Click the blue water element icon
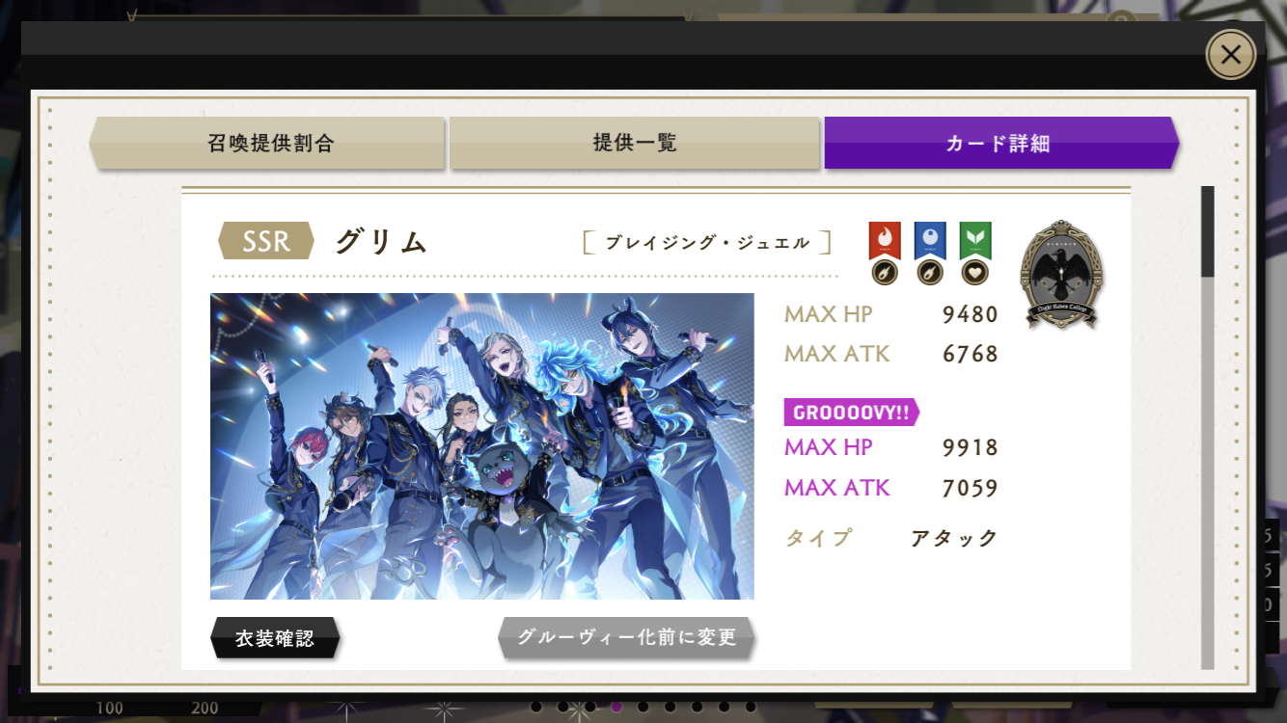1287x723 pixels. (930, 239)
